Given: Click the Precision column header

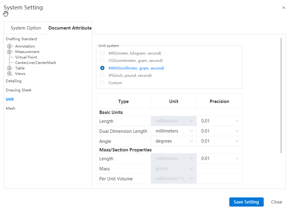Looking at the screenshot, I should tap(219, 101).
